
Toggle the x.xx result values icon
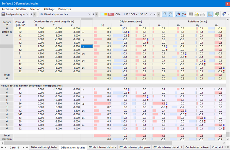pyautogui.click(x=184, y=14)
